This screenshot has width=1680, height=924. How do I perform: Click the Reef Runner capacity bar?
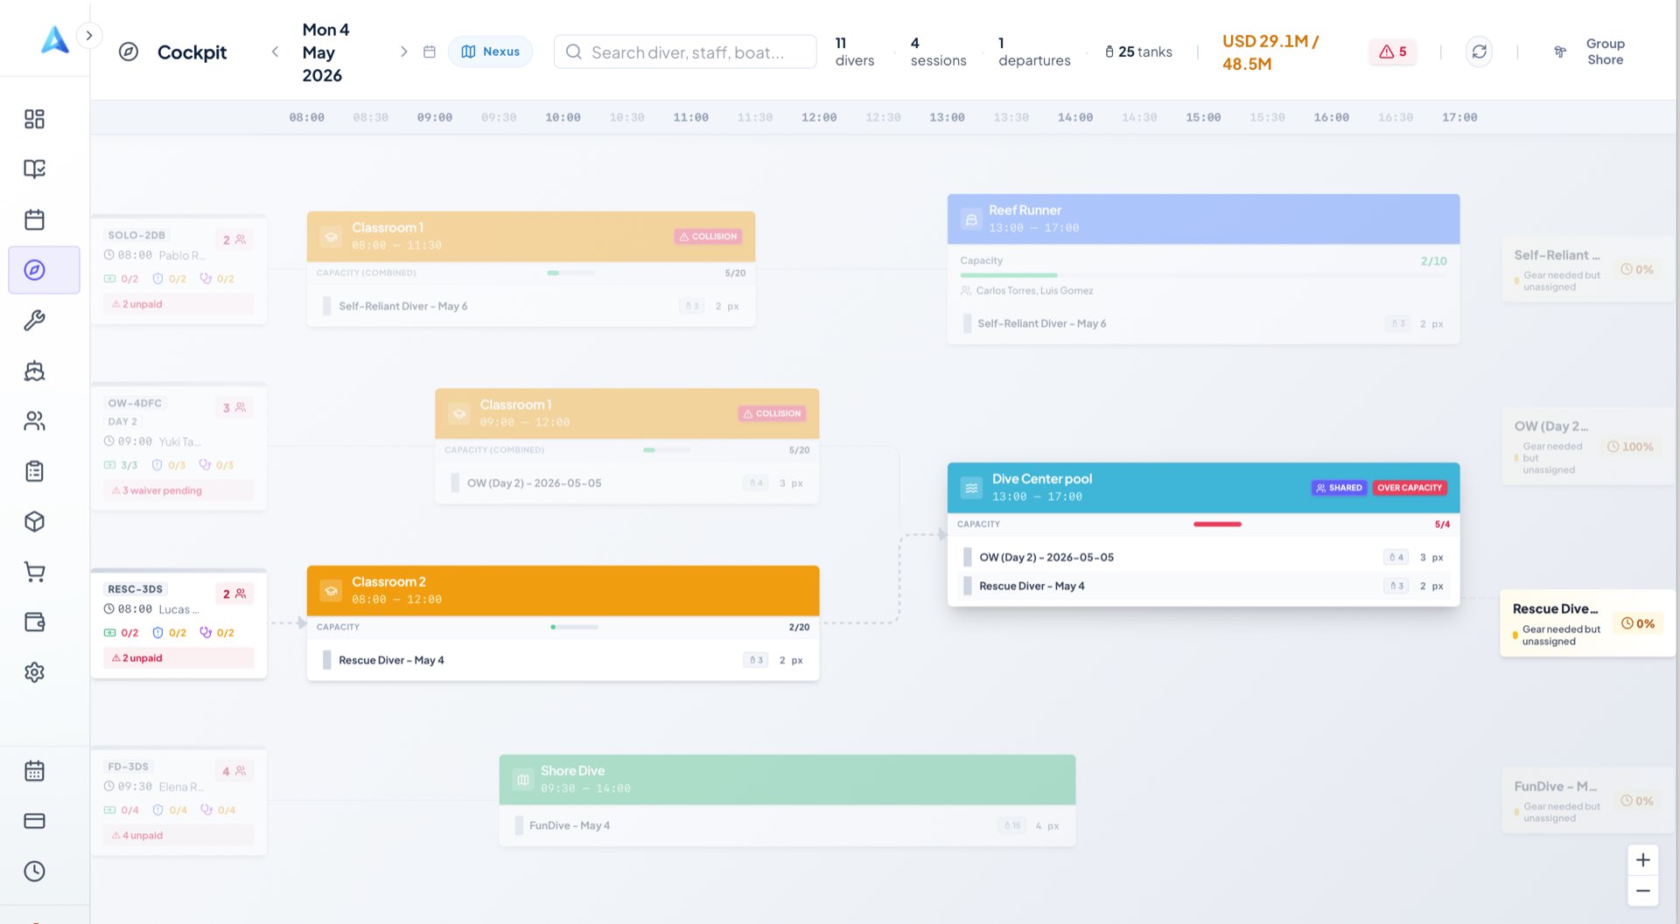click(1203, 275)
